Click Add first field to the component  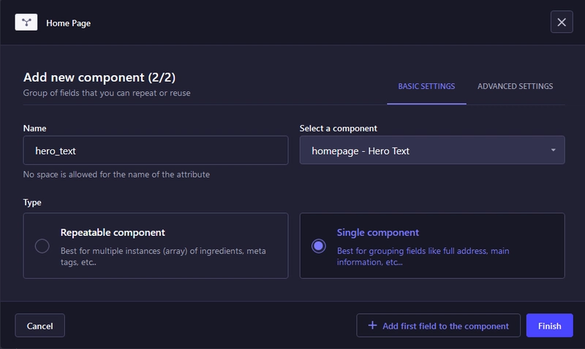pos(438,326)
